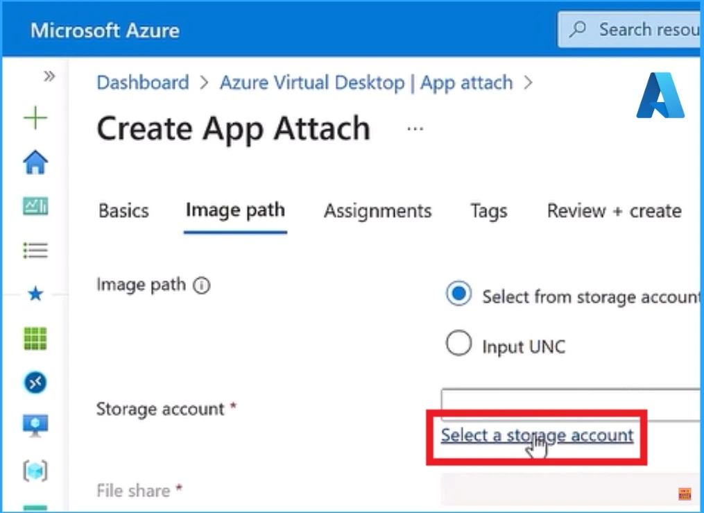Click the Azure logo in top right

660,95
